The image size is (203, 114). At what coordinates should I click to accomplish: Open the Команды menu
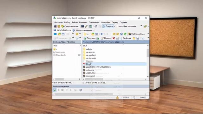tap(83, 22)
